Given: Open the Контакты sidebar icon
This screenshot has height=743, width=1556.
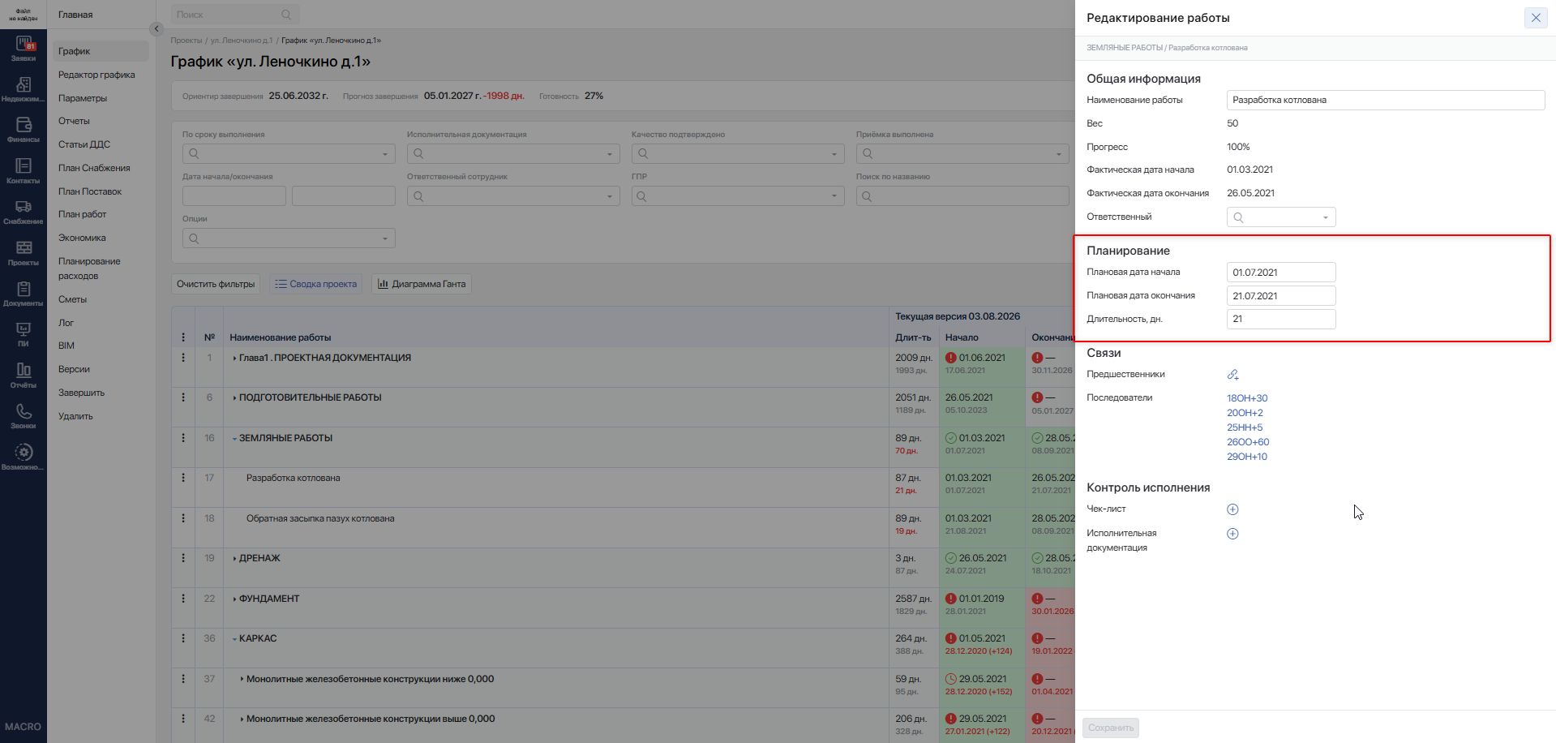Looking at the screenshot, I should pyautogui.click(x=24, y=171).
